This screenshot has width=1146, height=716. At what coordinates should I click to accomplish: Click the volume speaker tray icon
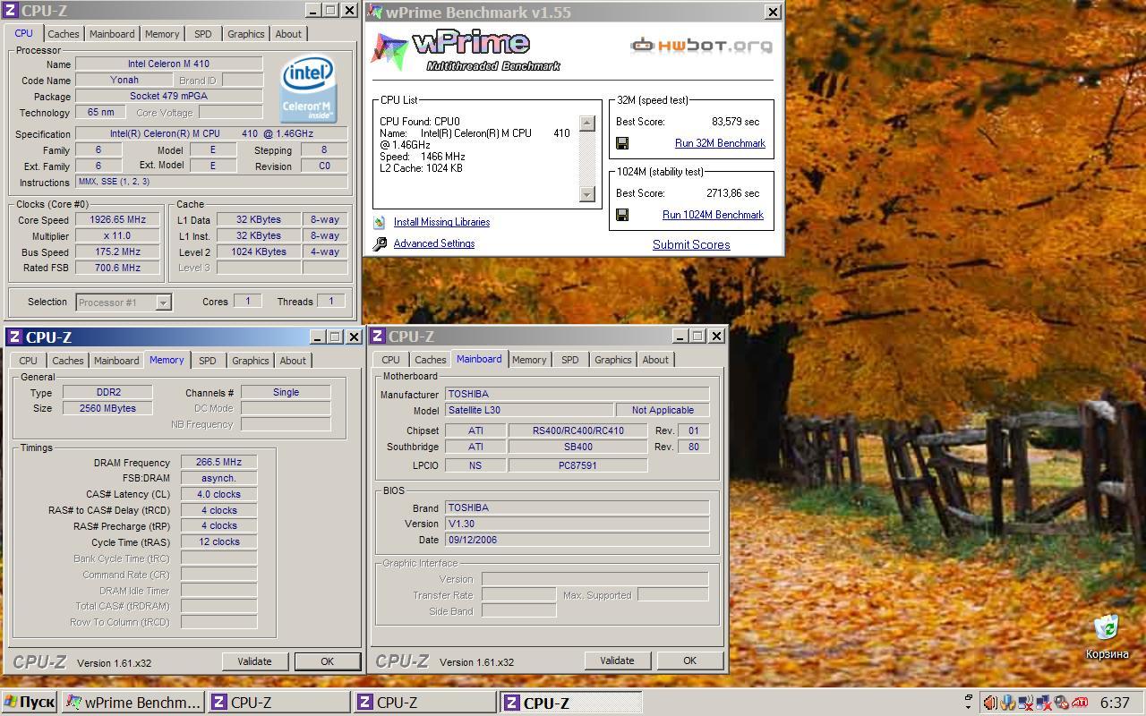pos(990,703)
